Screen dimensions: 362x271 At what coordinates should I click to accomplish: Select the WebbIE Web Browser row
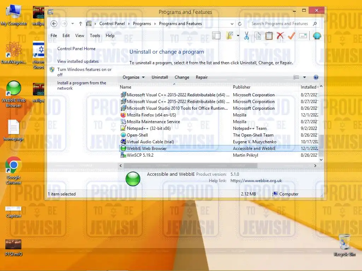point(219,149)
